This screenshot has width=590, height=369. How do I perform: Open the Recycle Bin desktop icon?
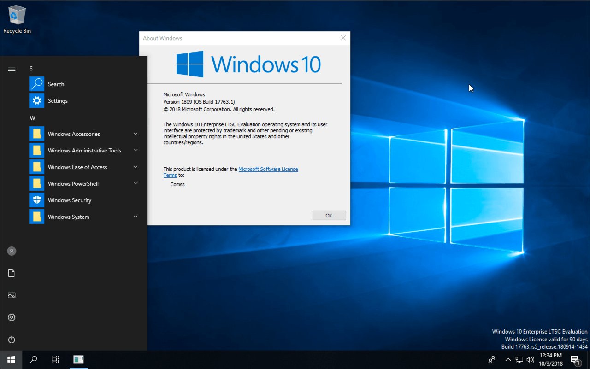pos(17,19)
